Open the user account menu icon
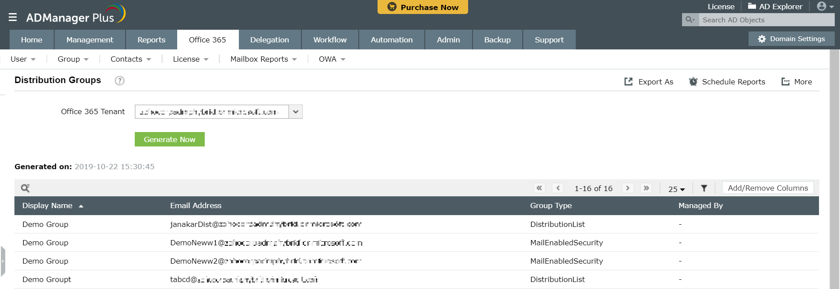The height and width of the screenshot is (289, 840). tap(825, 7)
